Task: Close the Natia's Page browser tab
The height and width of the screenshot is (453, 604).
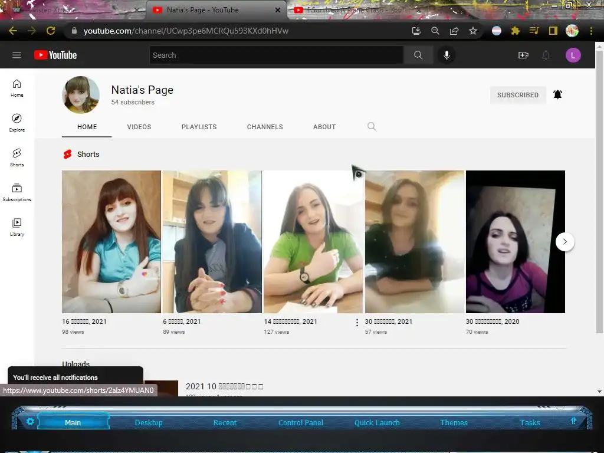Action: pyautogui.click(x=277, y=10)
